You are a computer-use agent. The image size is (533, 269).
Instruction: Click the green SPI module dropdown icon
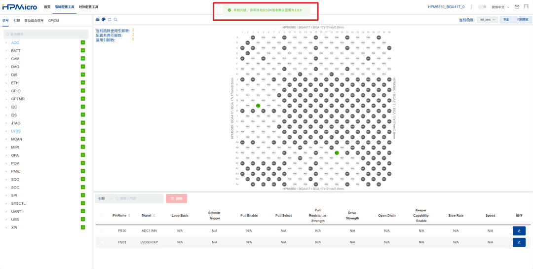[82, 195]
